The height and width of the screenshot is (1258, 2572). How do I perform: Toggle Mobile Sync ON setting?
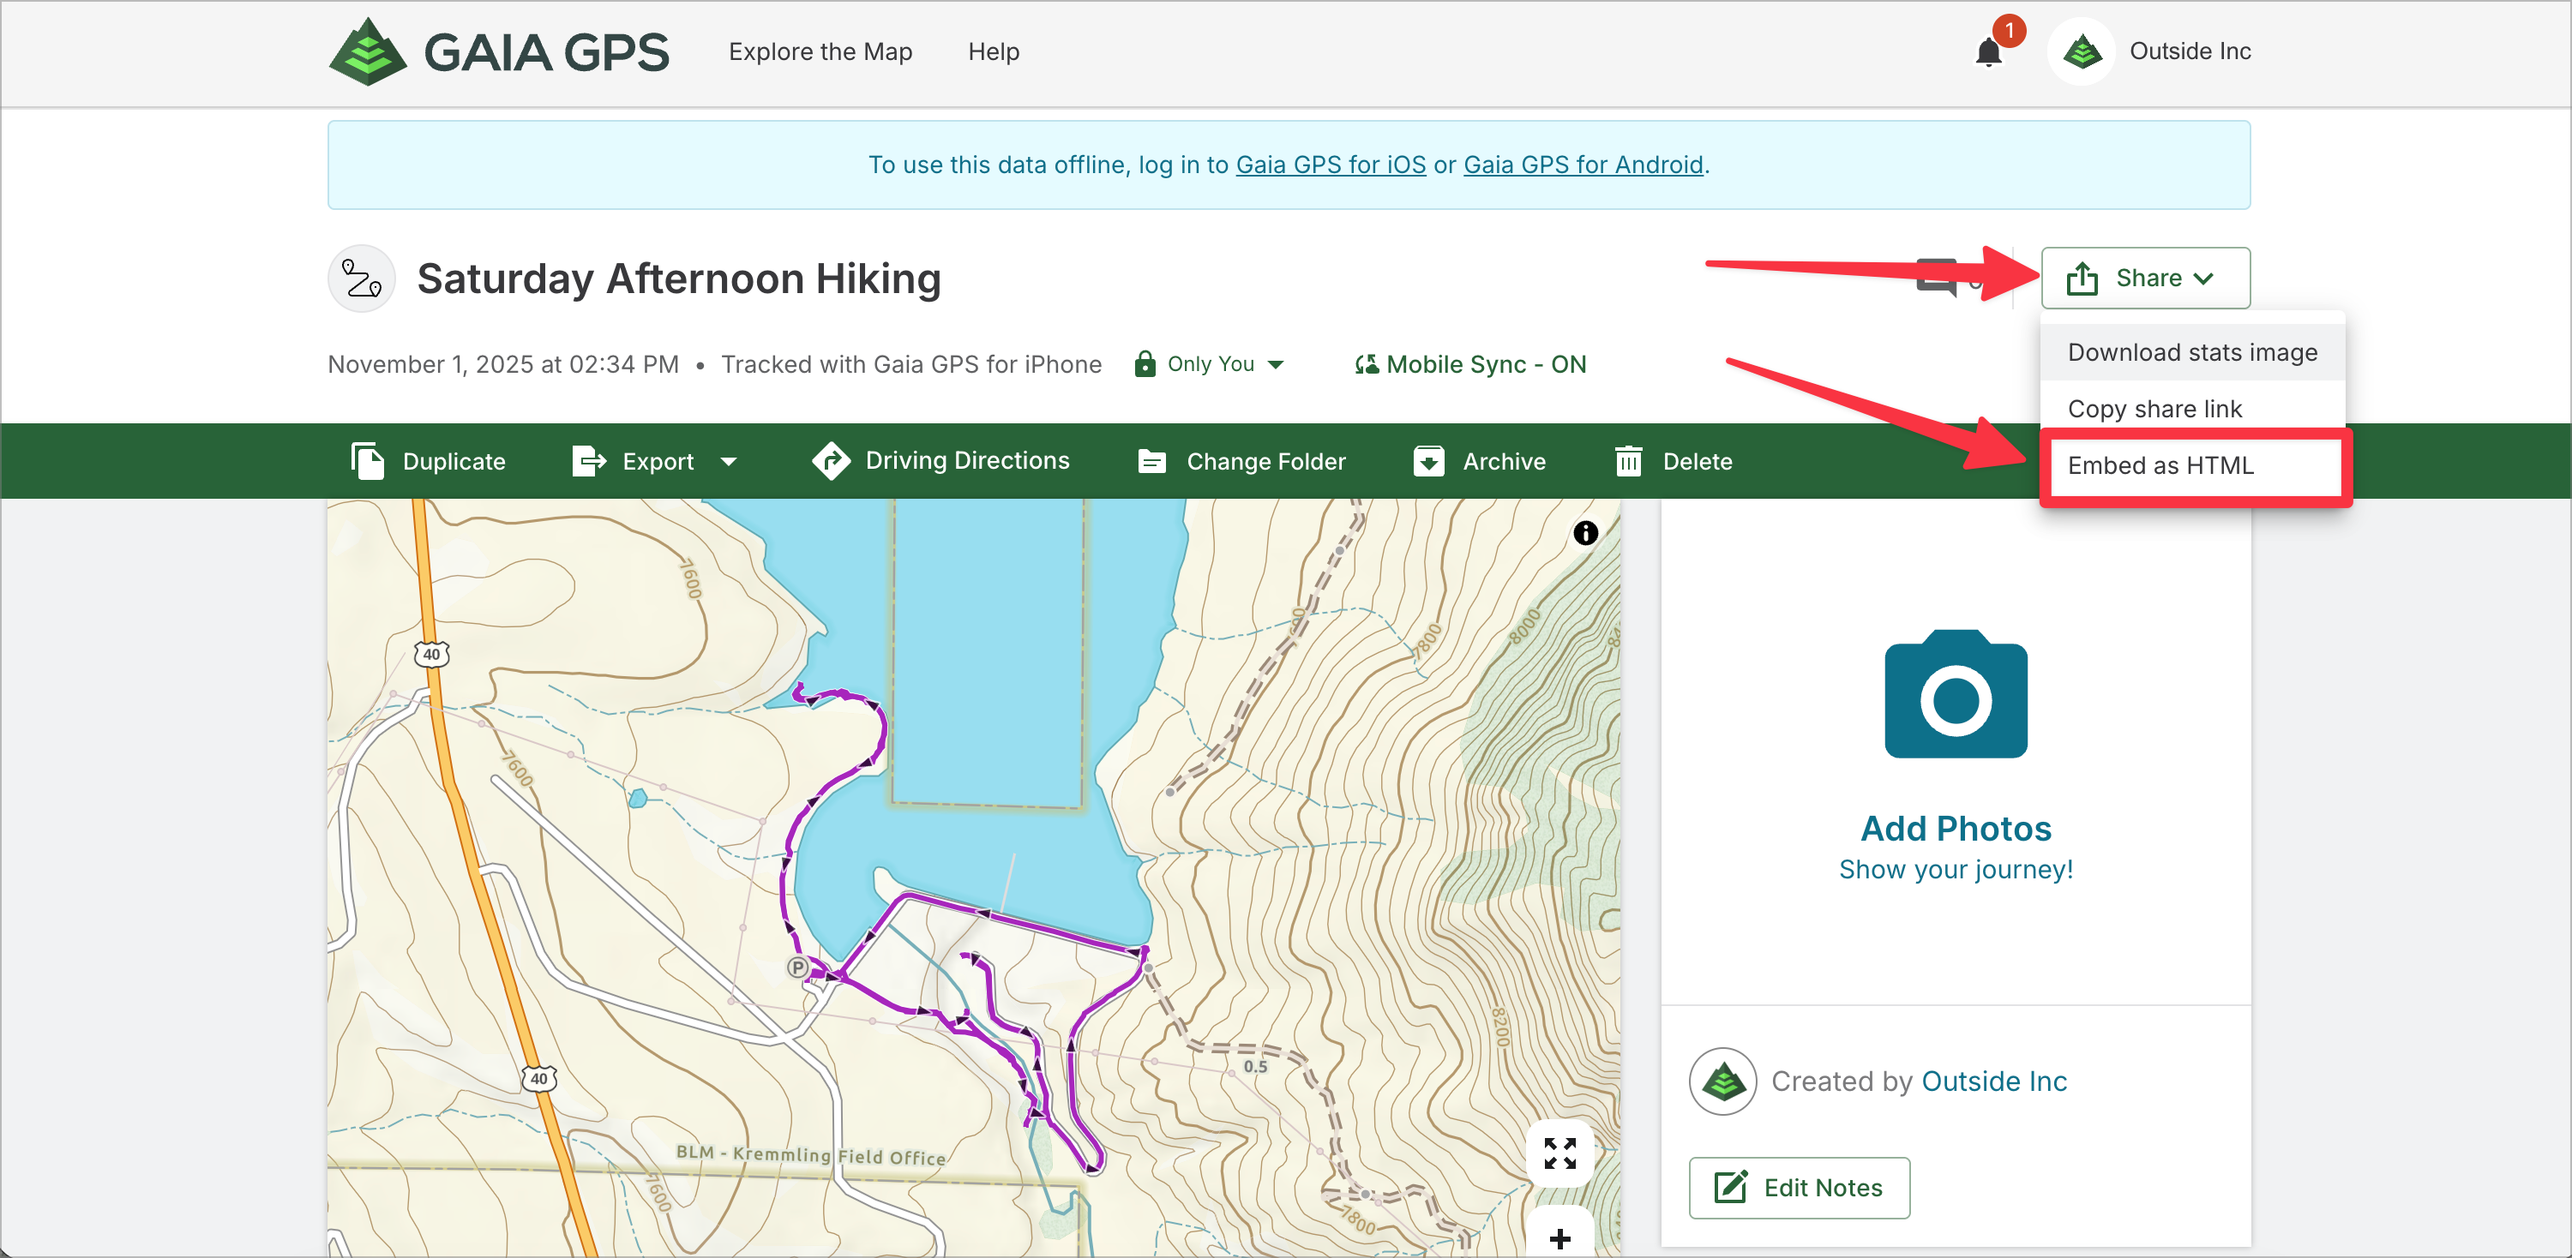(x=1469, y=364)
